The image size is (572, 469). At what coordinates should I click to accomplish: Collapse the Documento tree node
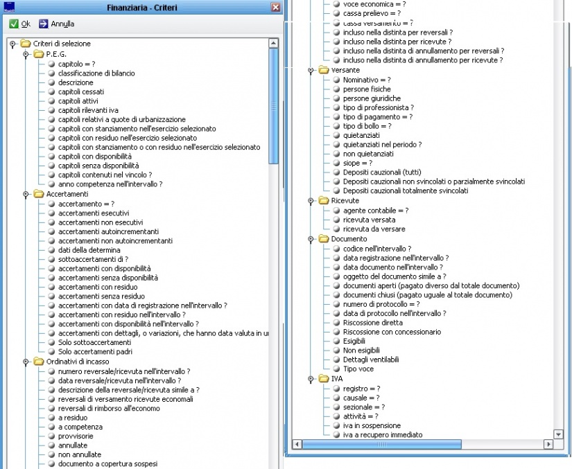[311, 240]
